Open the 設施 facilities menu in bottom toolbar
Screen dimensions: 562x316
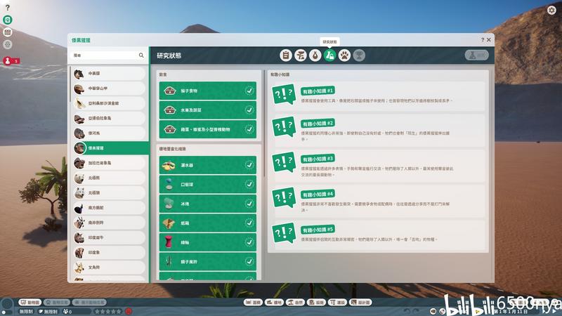317,303
